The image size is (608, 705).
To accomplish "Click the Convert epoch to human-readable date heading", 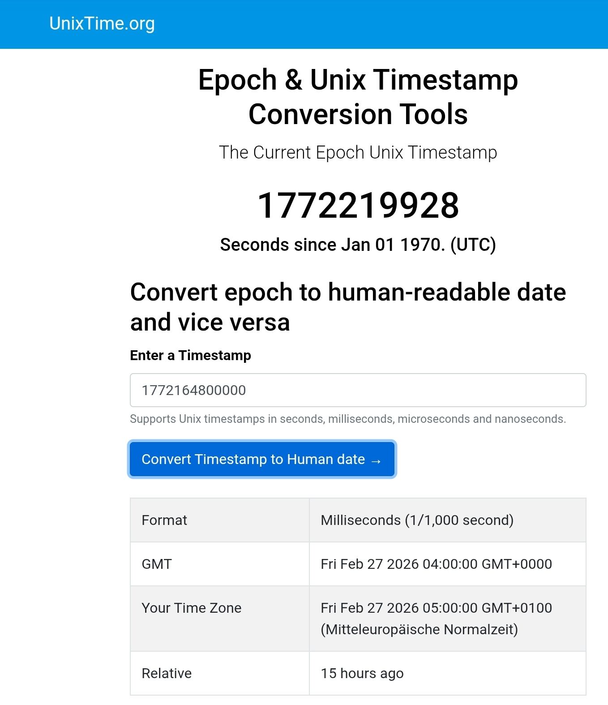I will [347, 307].
